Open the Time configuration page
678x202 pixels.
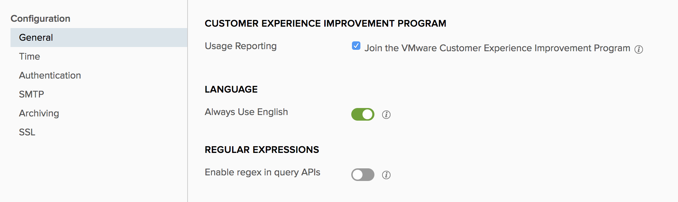tap(29, 56)
